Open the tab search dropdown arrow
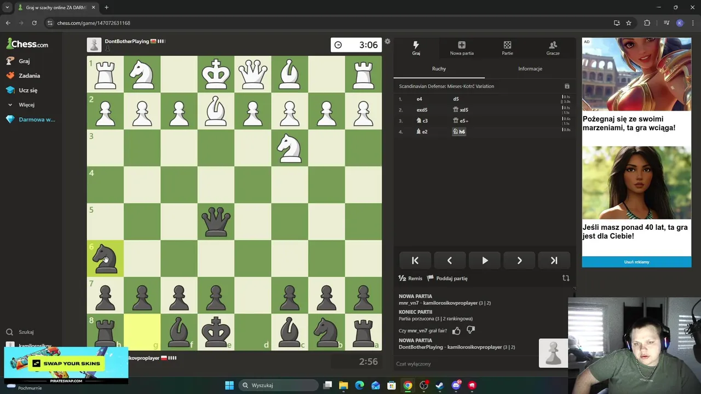The height and width of the screenshot is (394, 701). click(x=7, y=7)
